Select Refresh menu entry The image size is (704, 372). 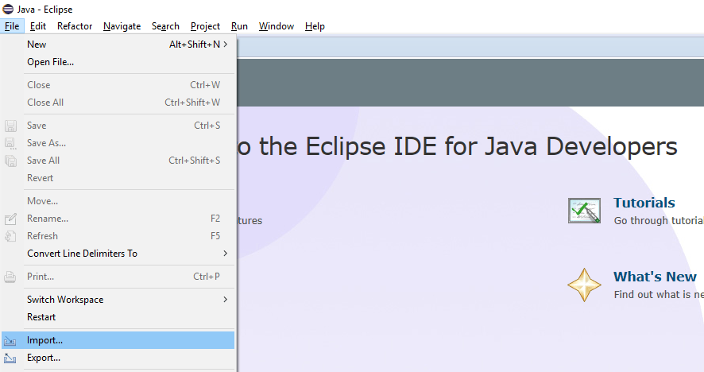118,236
